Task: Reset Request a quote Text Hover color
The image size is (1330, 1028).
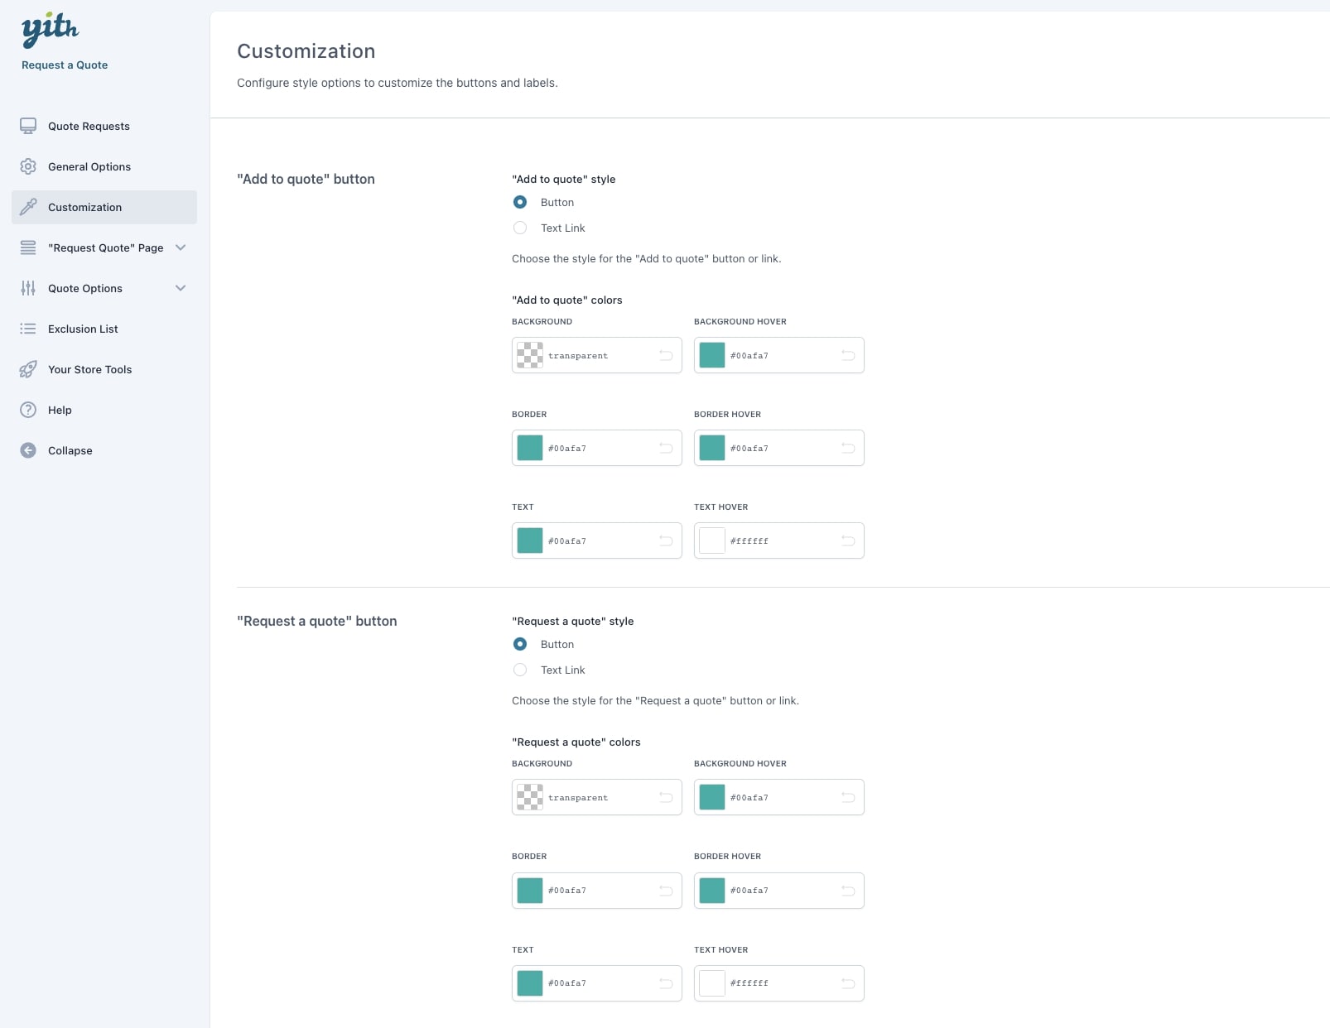Action: coord(848,983)
